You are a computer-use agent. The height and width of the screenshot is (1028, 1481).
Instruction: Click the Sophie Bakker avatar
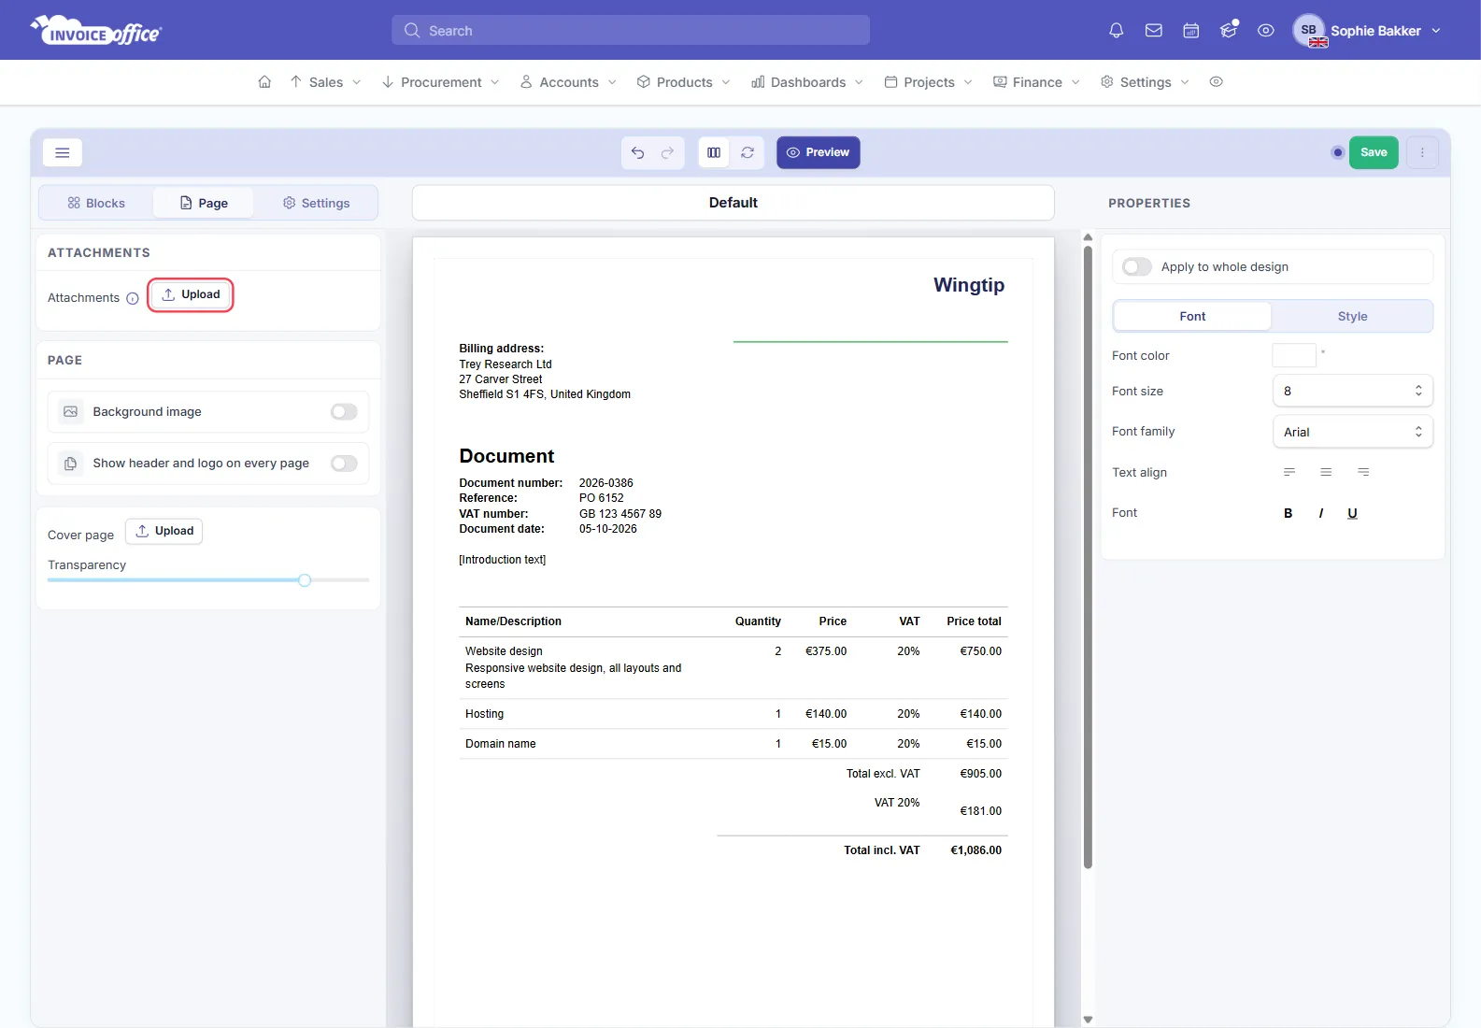tap(1309, 30)
